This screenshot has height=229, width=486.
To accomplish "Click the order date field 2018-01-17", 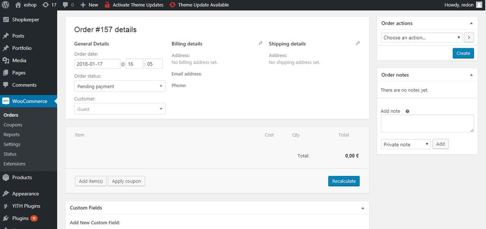I will tap(97, 64).
